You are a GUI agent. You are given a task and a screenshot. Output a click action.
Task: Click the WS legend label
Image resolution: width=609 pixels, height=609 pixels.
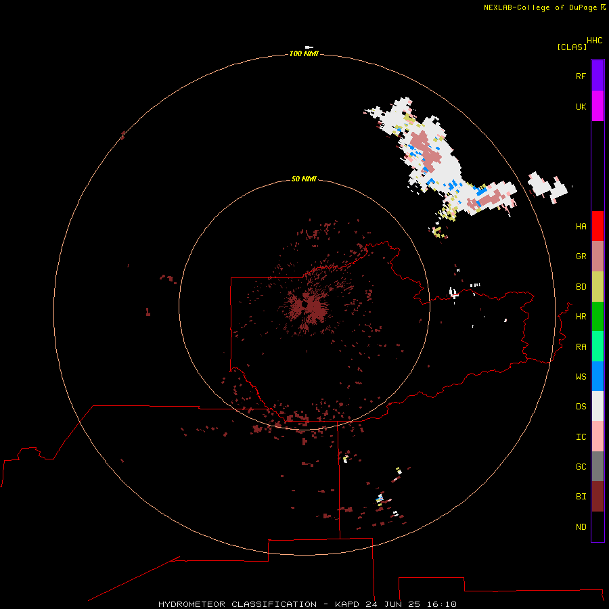click(581, 376)
